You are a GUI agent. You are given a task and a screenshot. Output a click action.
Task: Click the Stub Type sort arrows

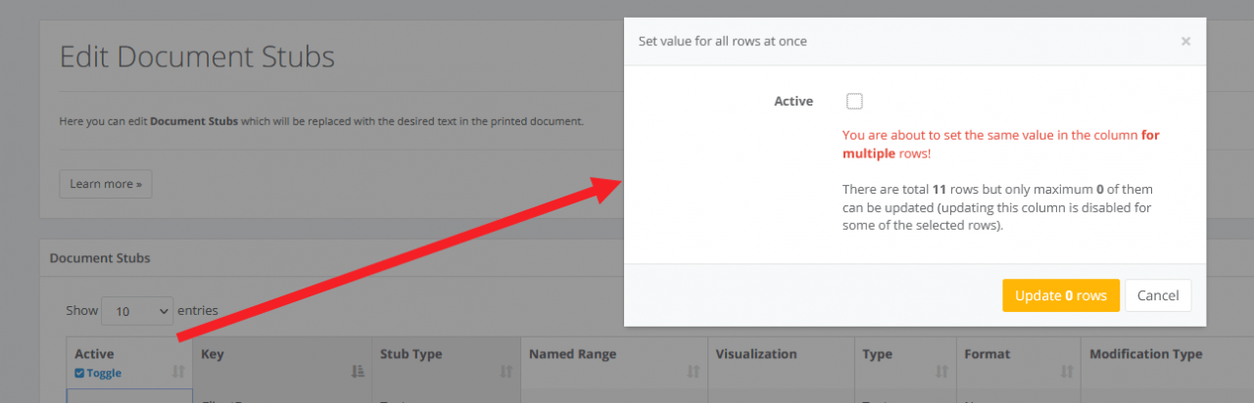click(x=506, y=371)
